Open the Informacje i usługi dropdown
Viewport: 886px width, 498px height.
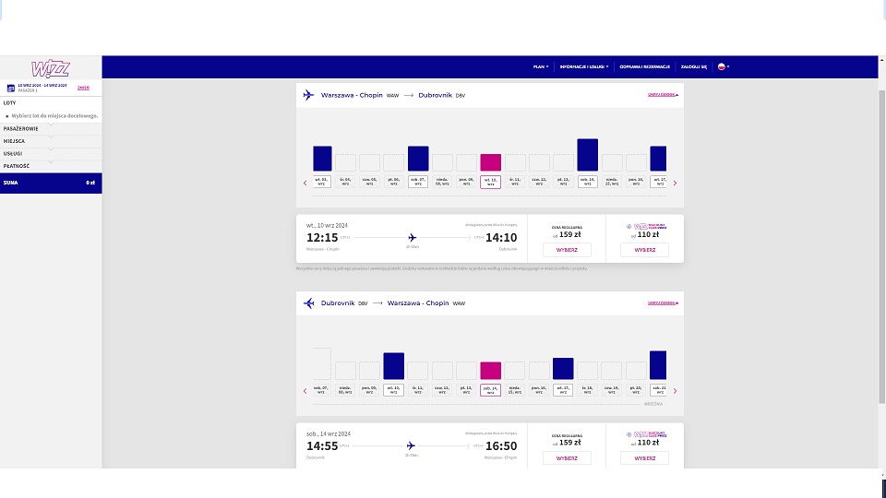(x=584, y=66)
